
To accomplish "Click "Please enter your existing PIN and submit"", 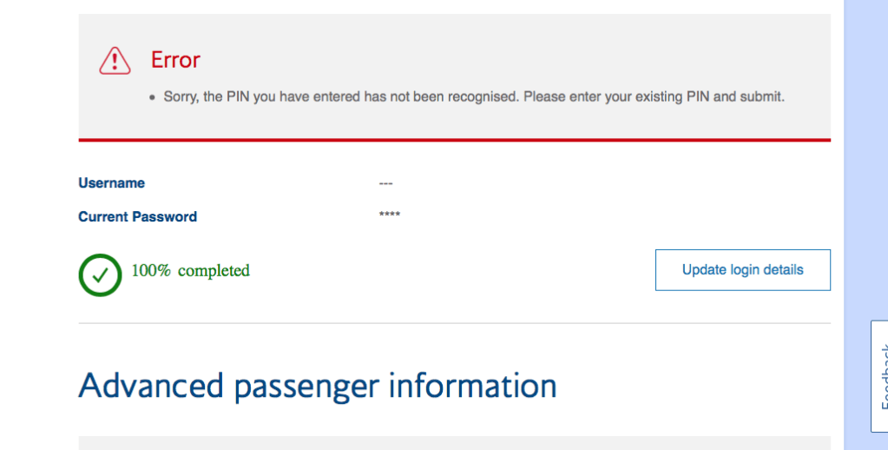I will click(x=654, y=96).
